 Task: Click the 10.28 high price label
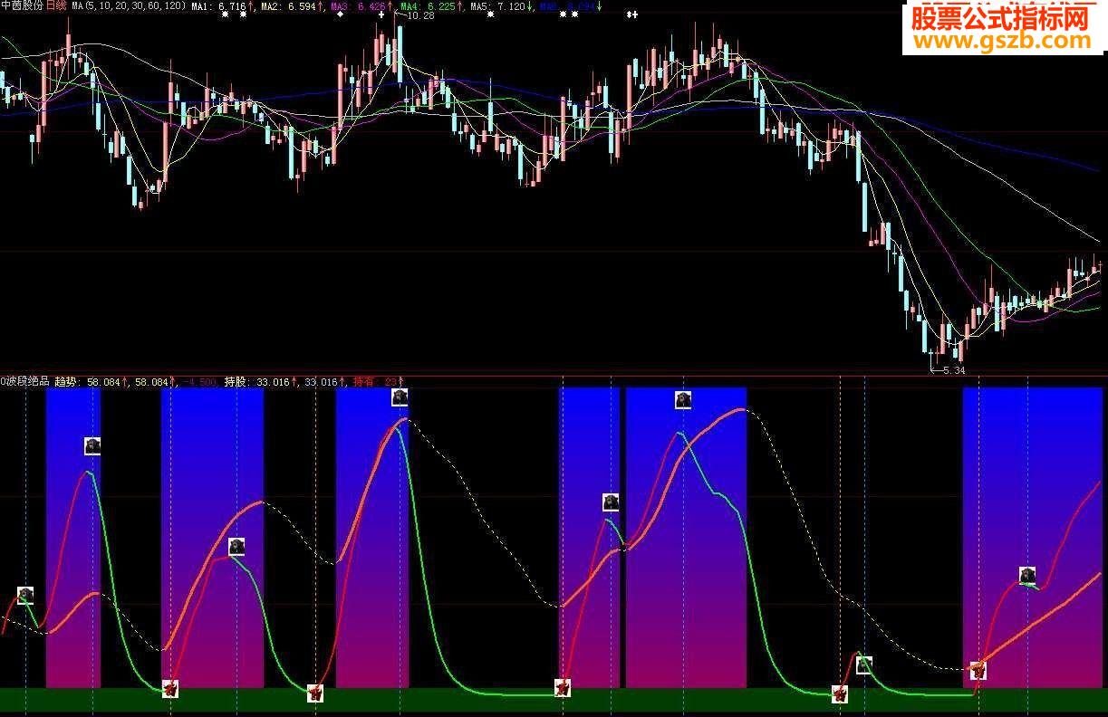420,15
